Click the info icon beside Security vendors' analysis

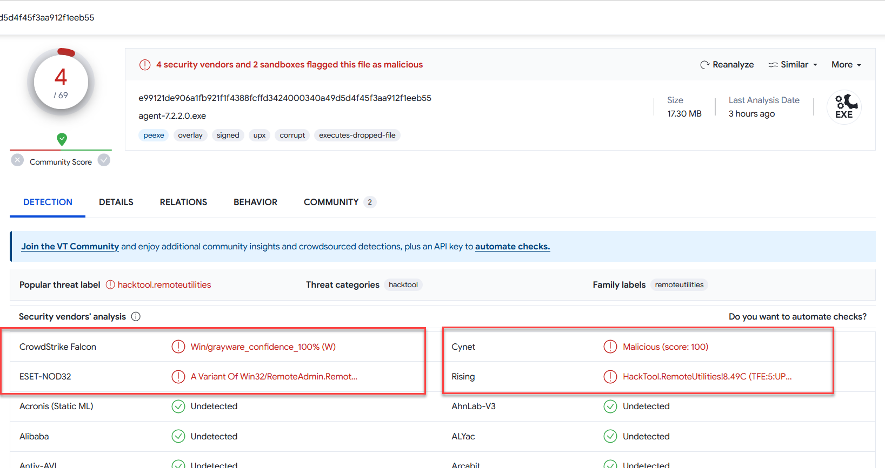tap(136, 316)
